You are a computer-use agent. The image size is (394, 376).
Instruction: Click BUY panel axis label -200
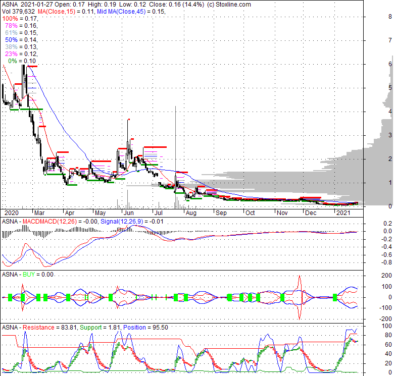click(385, 318)
